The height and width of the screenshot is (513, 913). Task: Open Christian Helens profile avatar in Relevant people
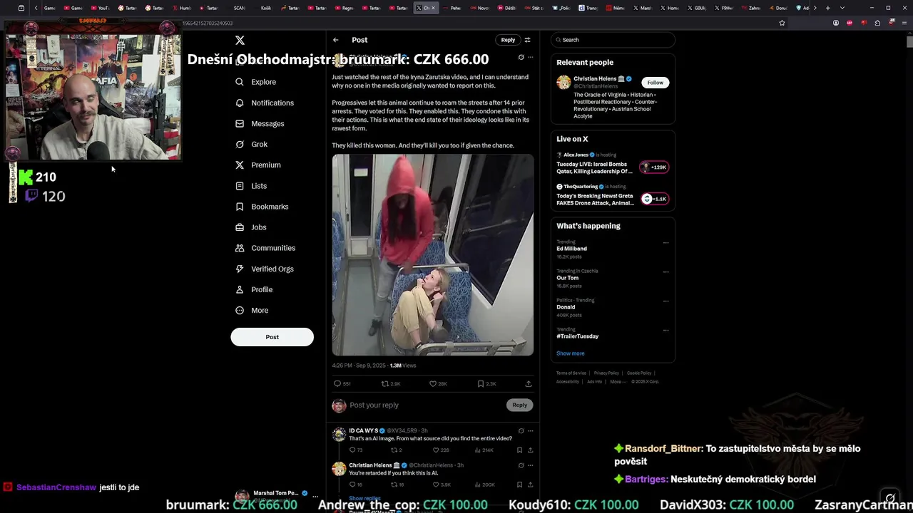[x=563, y=83]
